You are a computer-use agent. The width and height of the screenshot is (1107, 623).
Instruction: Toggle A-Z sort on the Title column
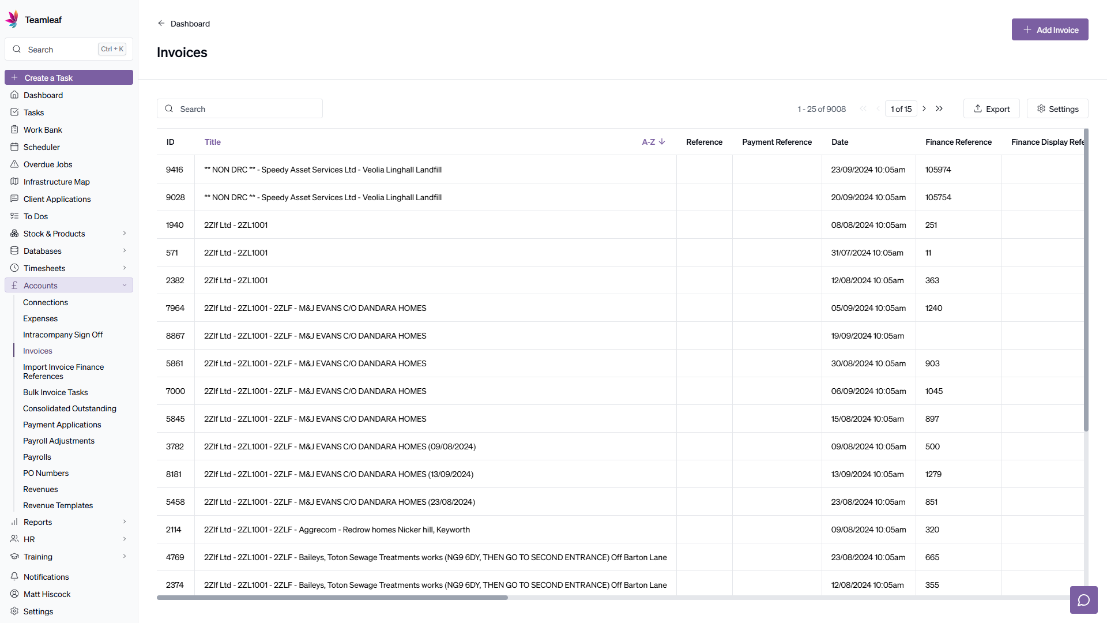point(653,142)
